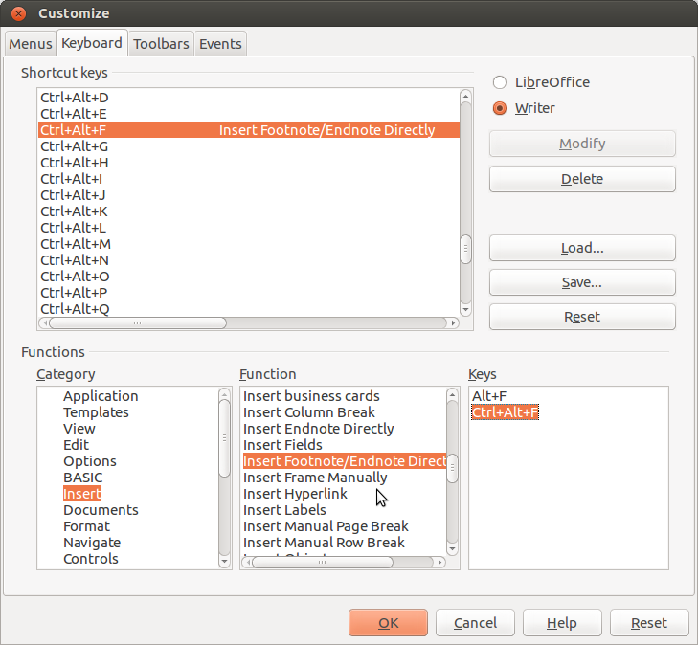Screen dimensions: 698x645
Task: Choose the Edit category
Action: (x=77, y=445)
